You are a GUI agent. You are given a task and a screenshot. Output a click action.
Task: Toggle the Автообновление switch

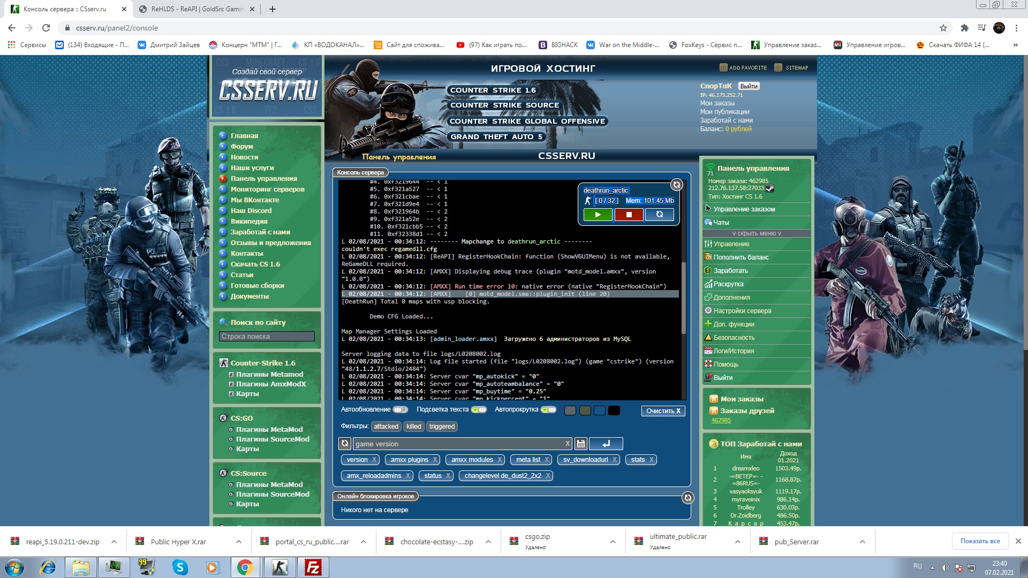(x=400, y=410)
